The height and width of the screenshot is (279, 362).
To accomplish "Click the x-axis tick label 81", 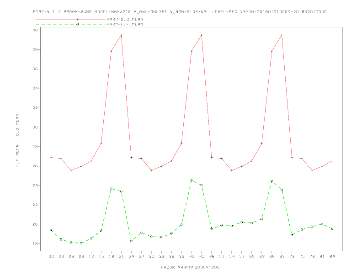I will 322,256.
